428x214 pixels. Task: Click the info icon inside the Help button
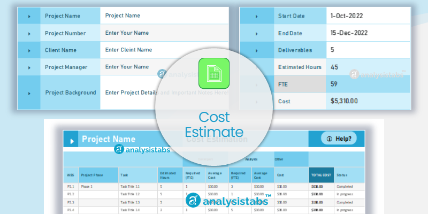[x=329, y=139]
